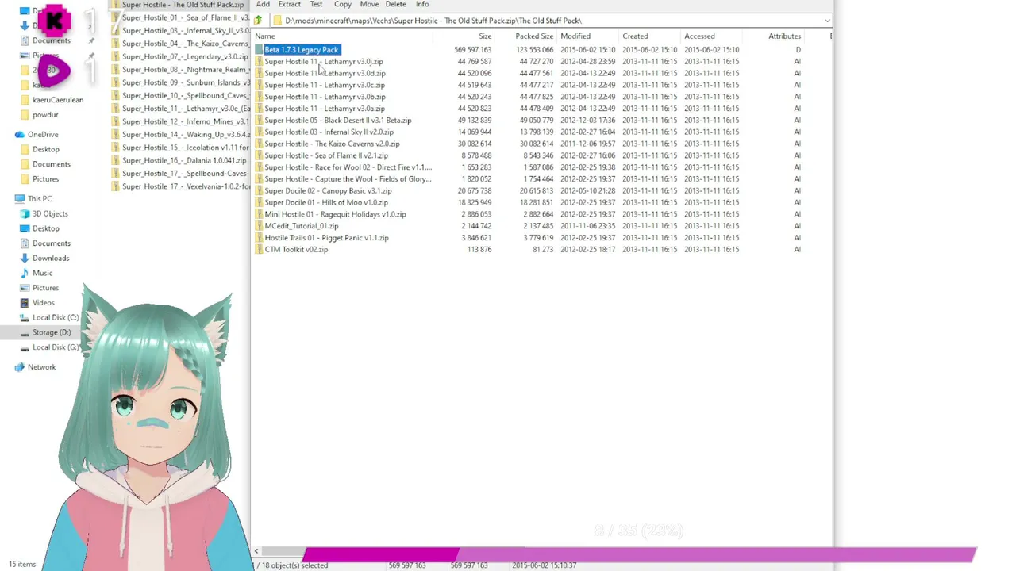
Task: Click the zip icon of Mini Hostile 01 - Ragequit Holidays
Action: click(x=259, y=214)
